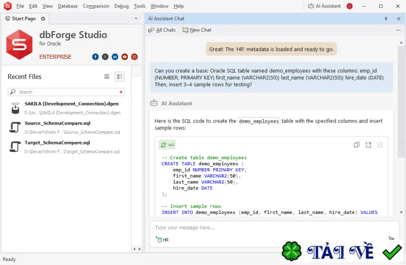
Task: Add database context next to HR
Action: click(x=158, y=239)
